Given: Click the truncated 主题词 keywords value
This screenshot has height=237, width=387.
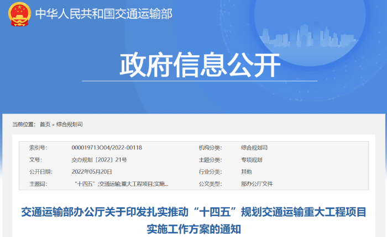Looking at the screenshot, I should pos(121,184).
